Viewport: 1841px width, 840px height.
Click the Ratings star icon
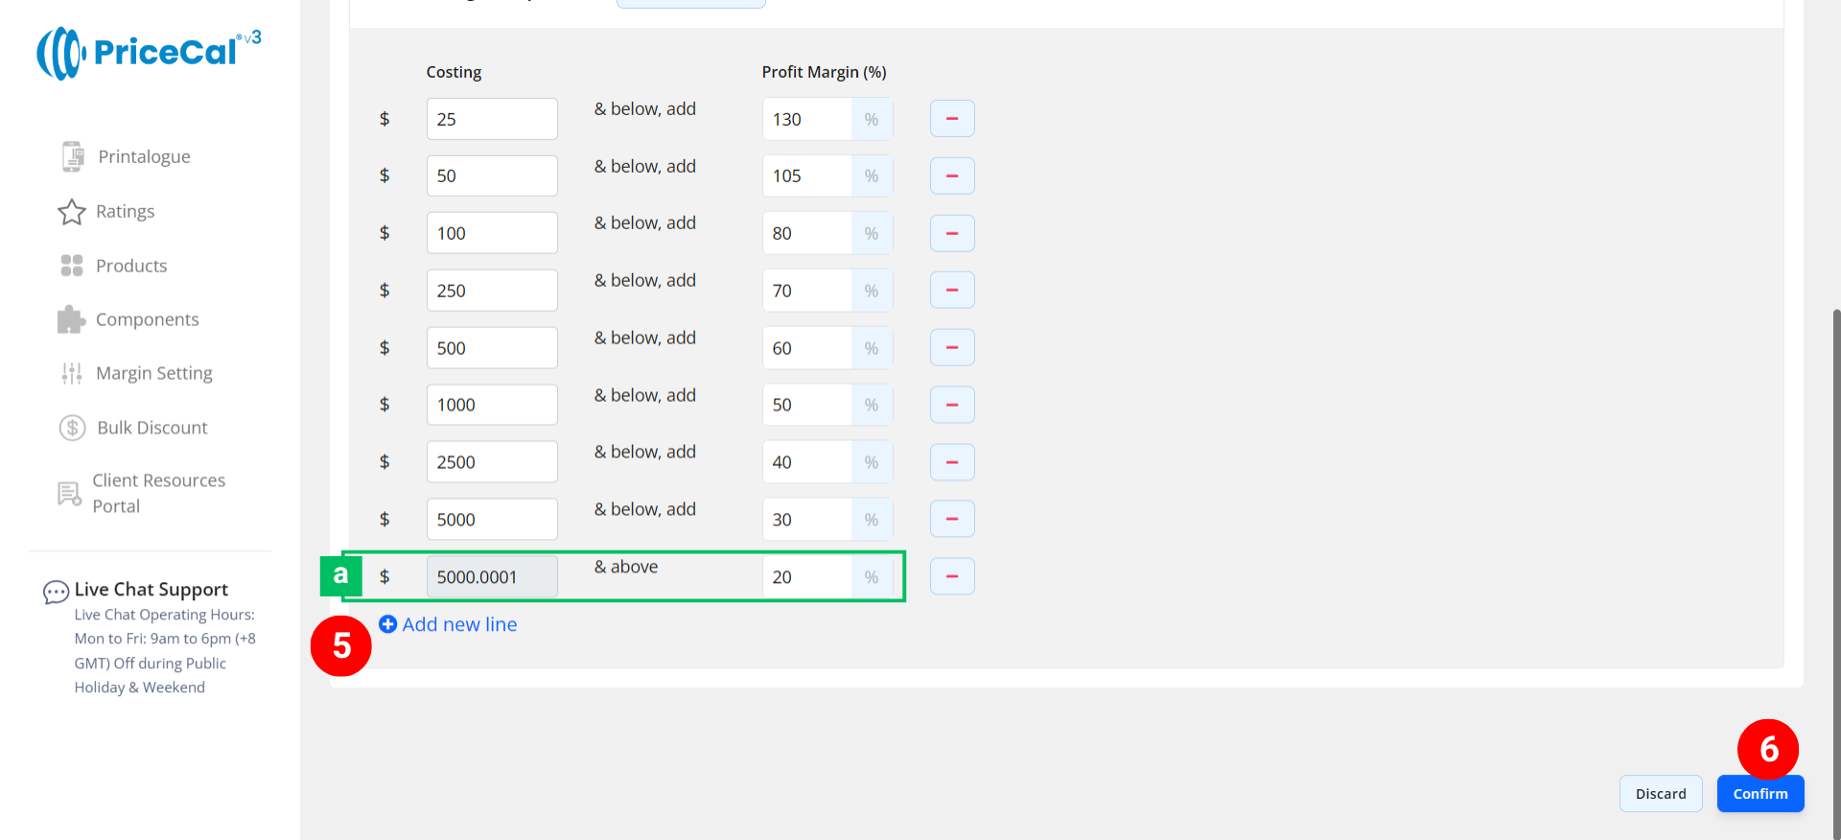(72, 212)
